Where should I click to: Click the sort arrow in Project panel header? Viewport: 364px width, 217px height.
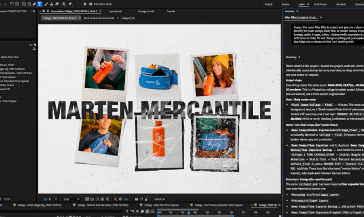[31, 45]
